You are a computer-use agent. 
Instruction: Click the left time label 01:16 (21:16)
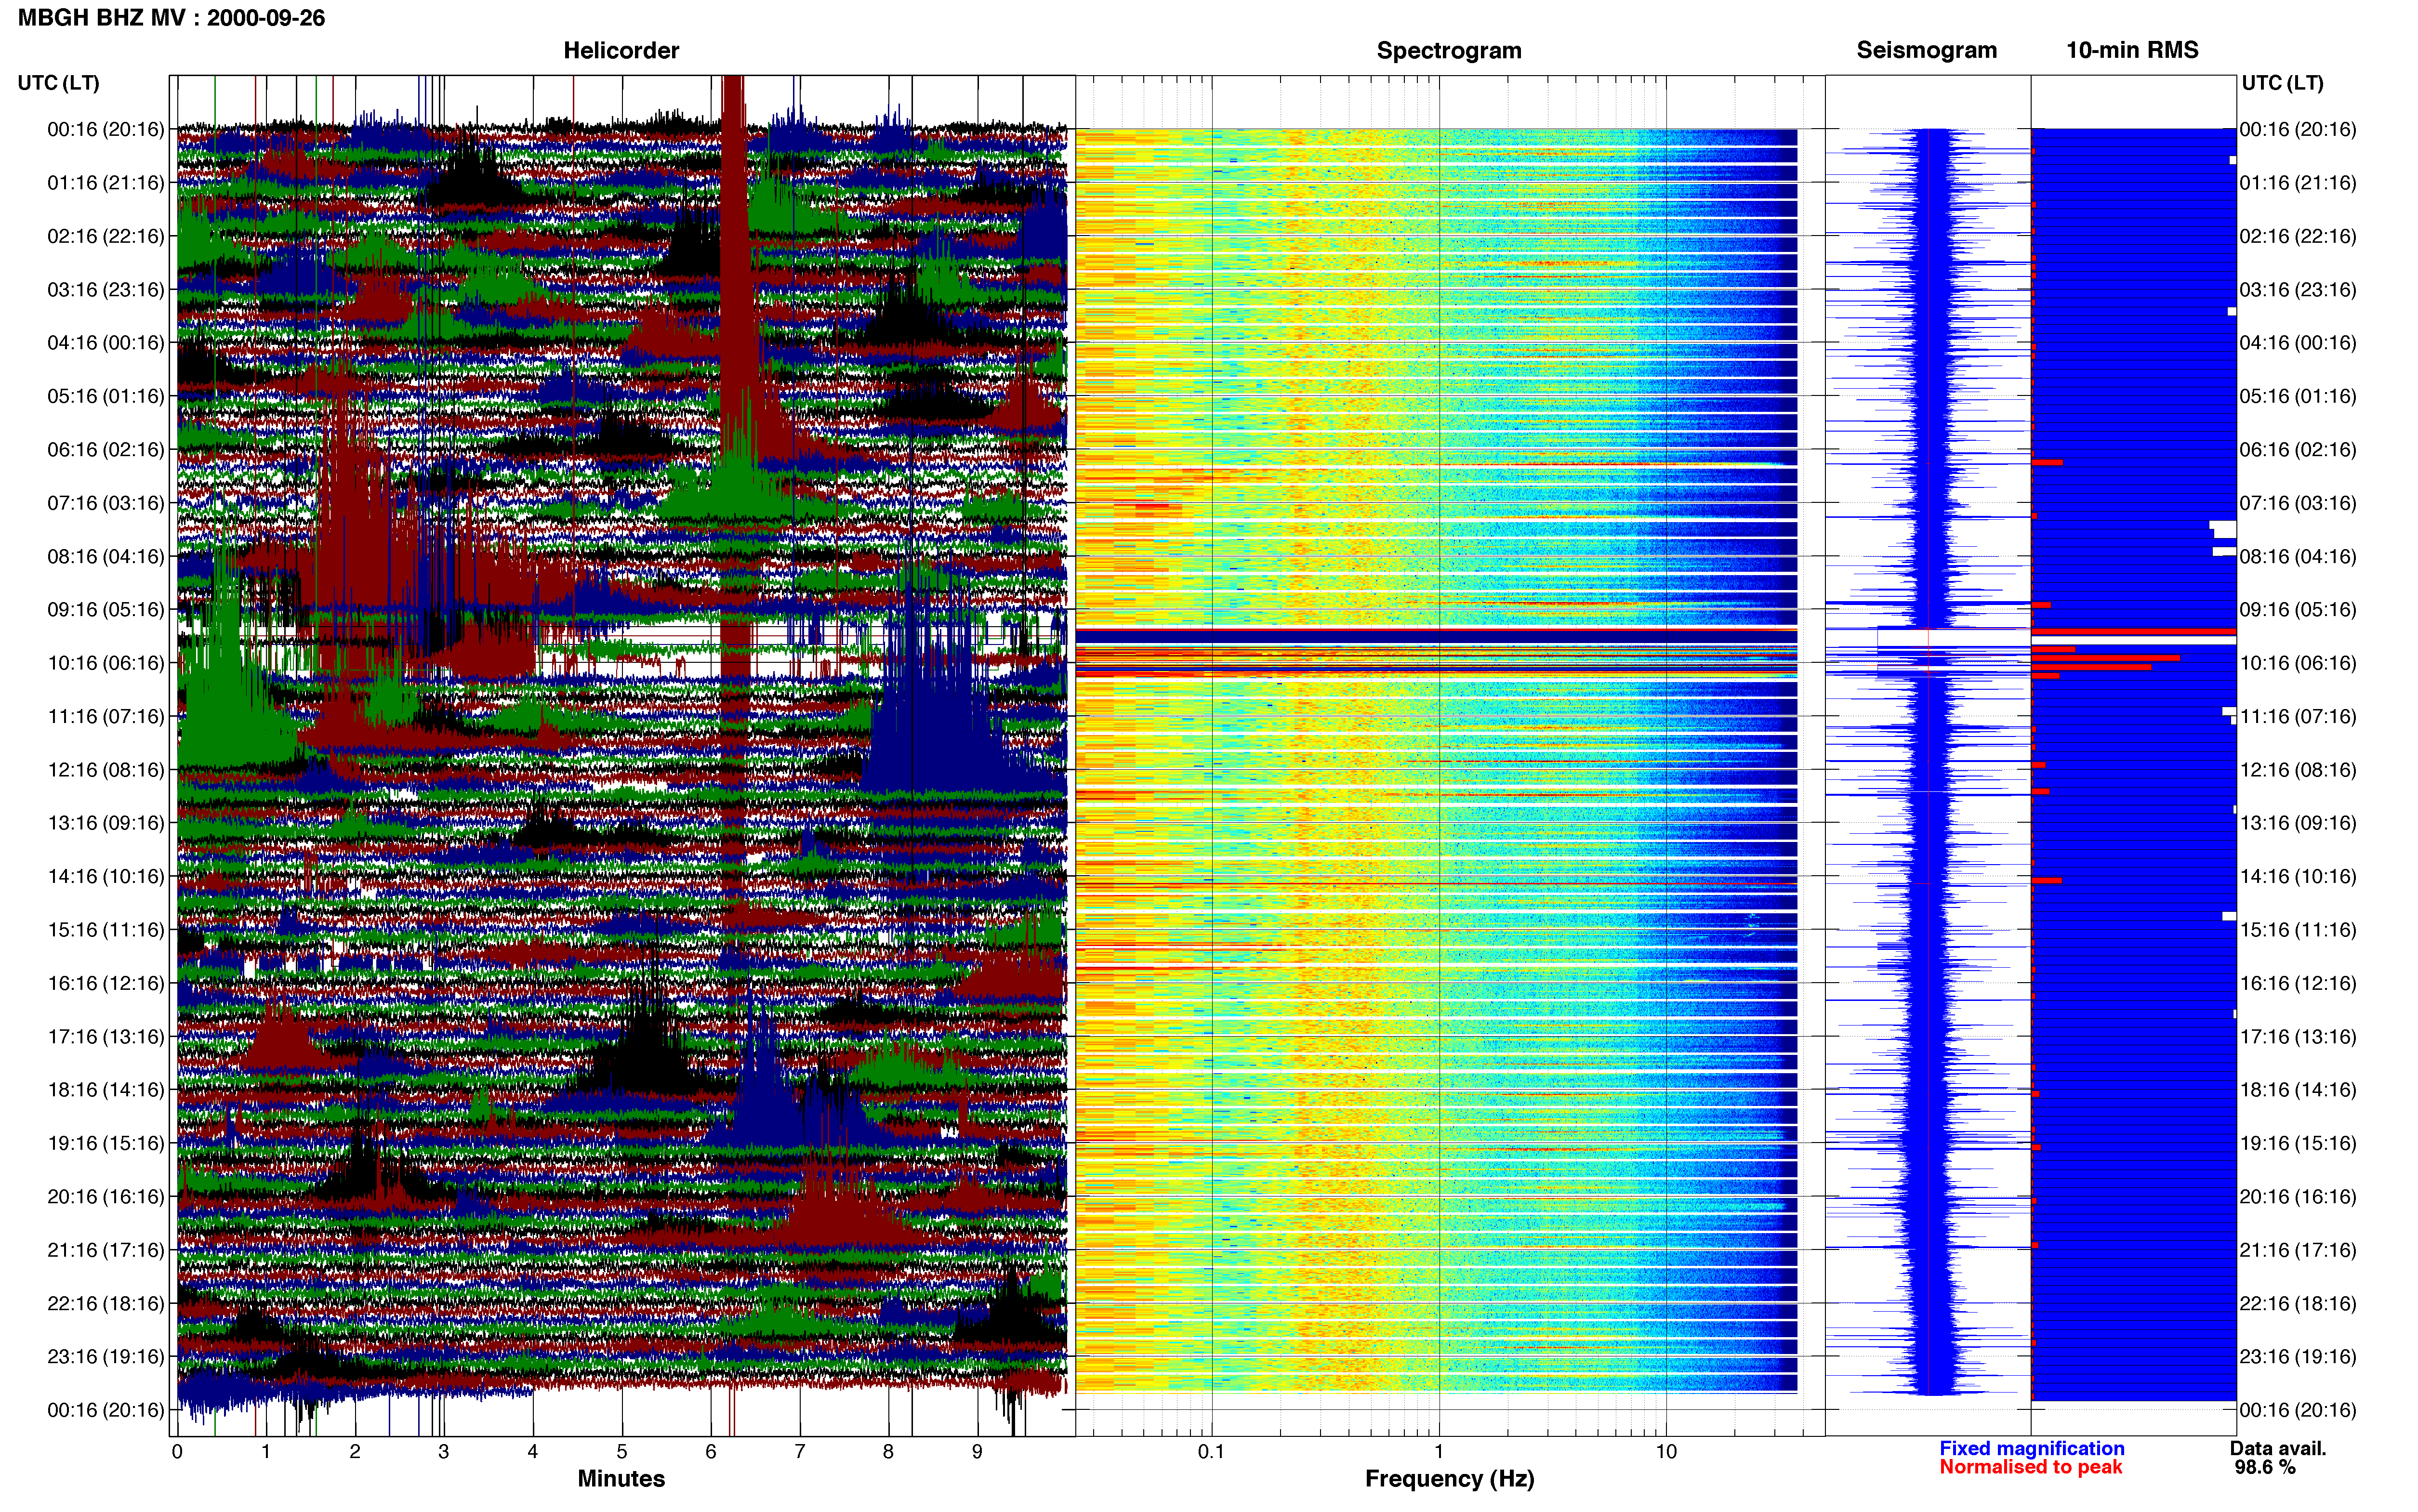106,183
